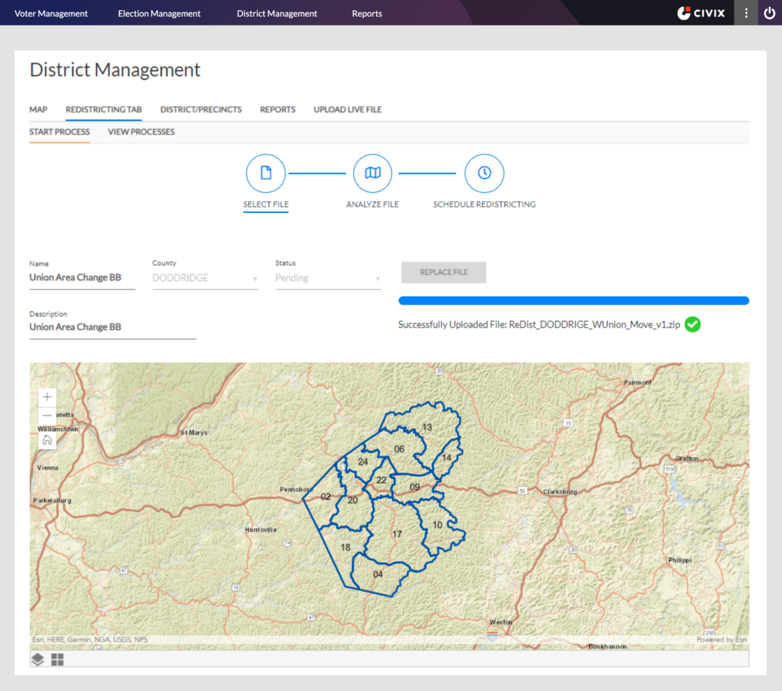Open the map layers panel icon

click(x=38, y=658)
